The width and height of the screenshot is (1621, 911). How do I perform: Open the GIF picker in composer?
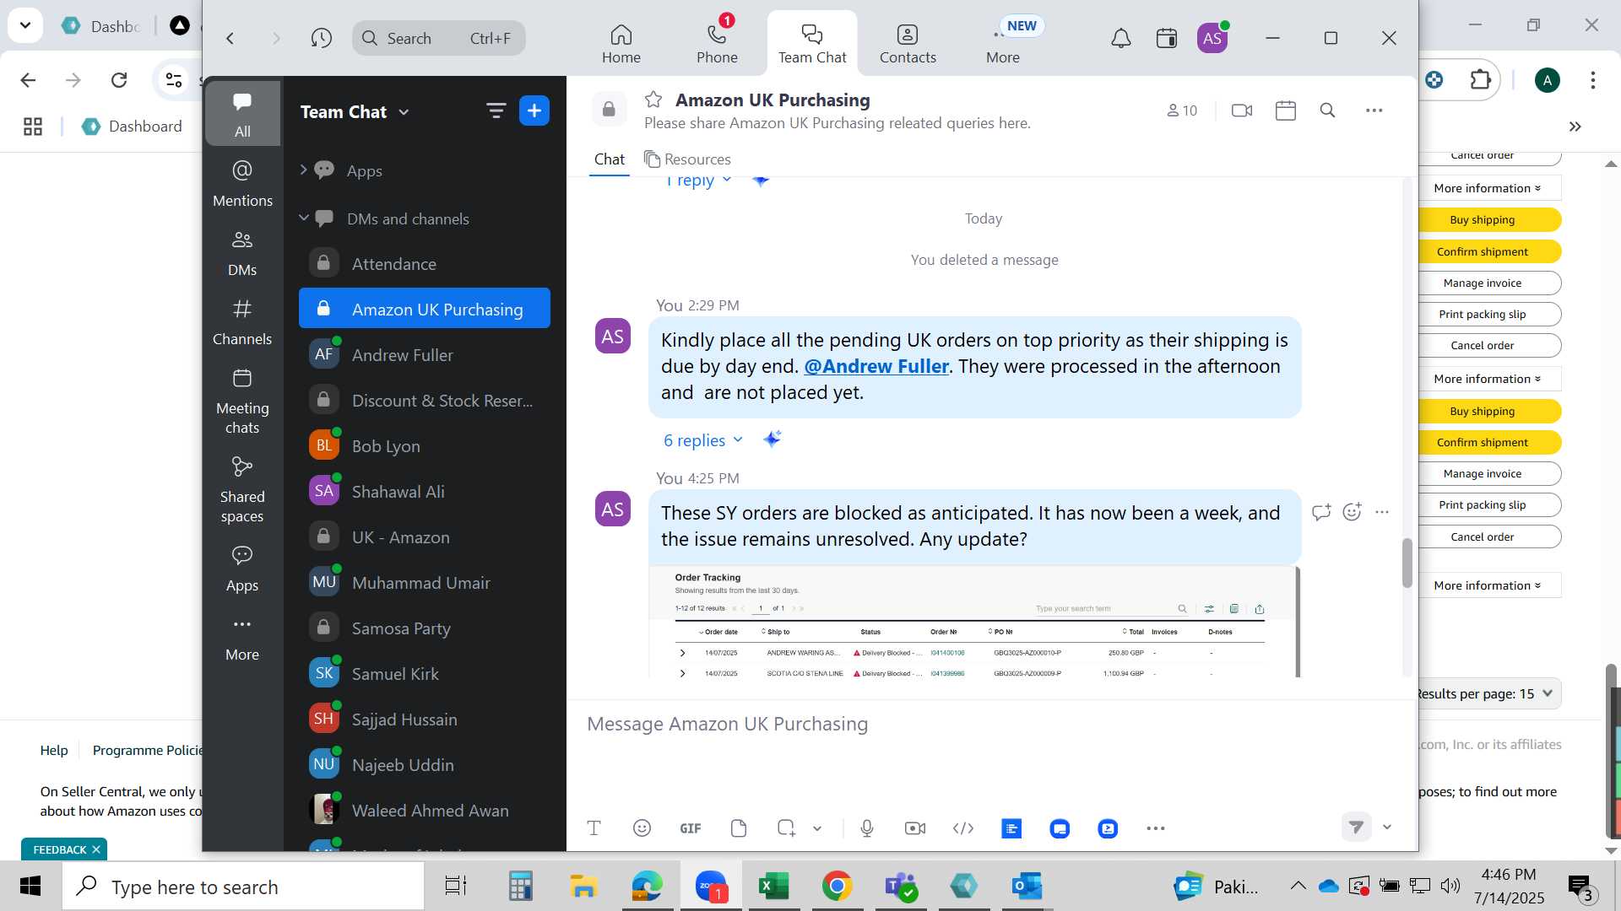[x=690, y=828]
